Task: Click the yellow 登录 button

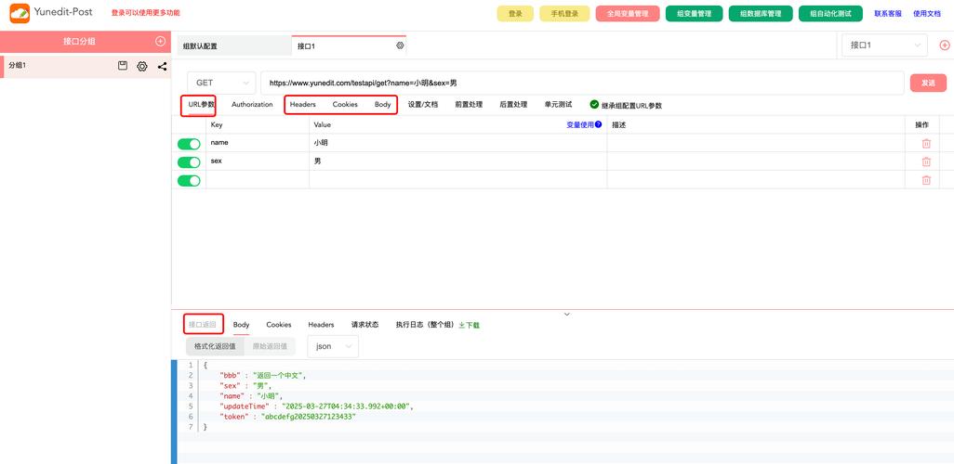Action: (x=515, y=13)
